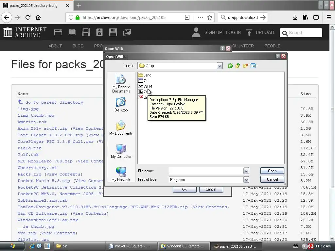This screenshot has width=335, height=251.
Task: Select the 7z file in the list
Action: pyautogui.click(x=143, y=81)
